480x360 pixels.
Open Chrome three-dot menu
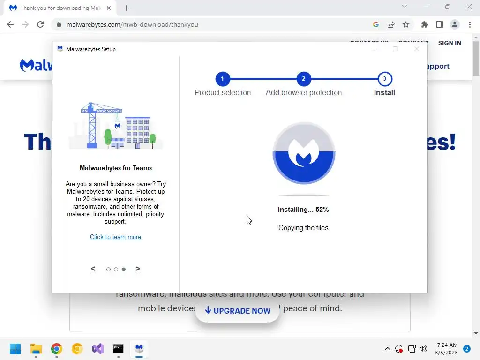[470, 24]
